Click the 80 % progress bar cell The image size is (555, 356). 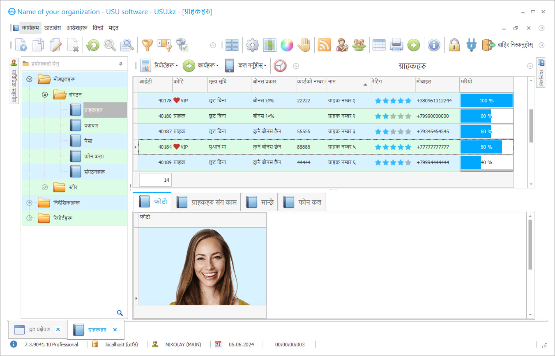click(486, 147)
